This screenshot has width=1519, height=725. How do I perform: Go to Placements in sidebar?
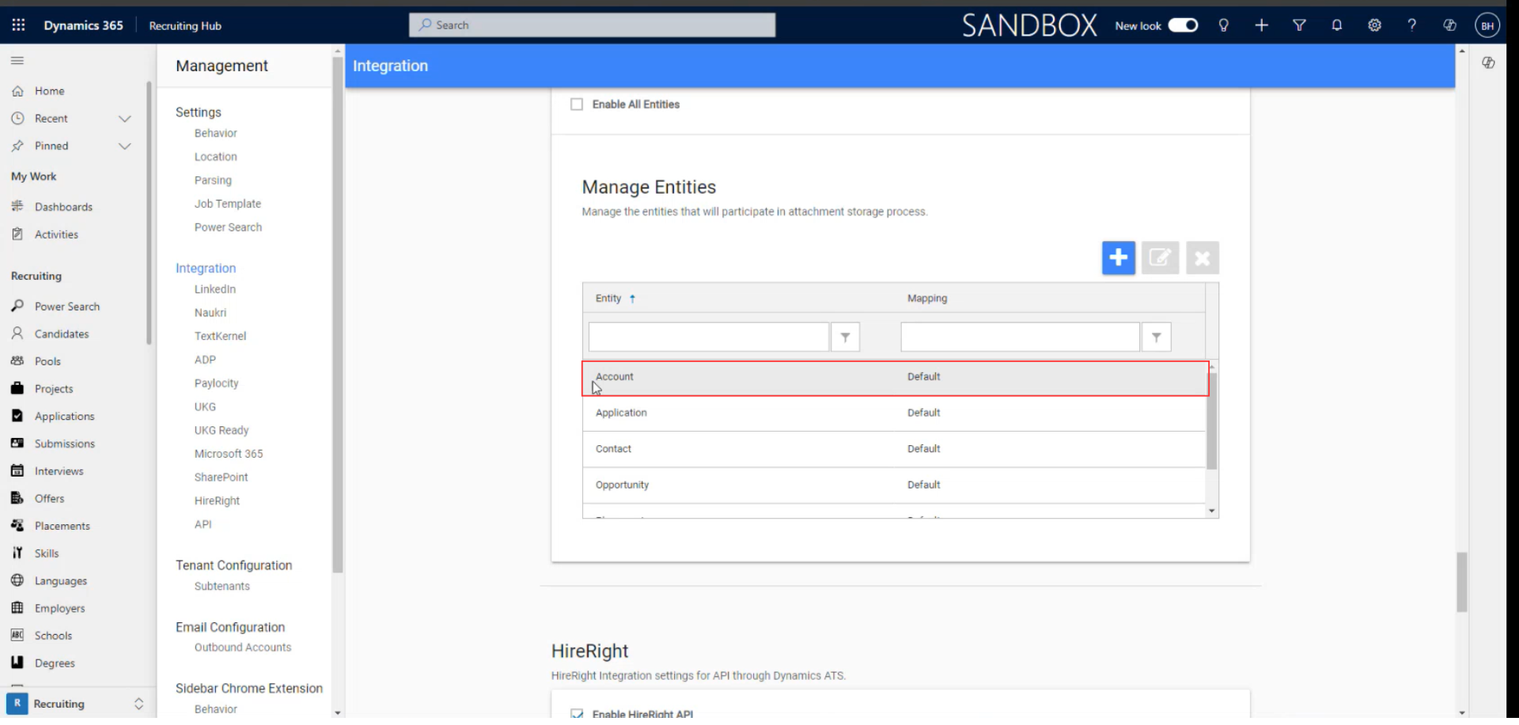(x=63, y=526)
